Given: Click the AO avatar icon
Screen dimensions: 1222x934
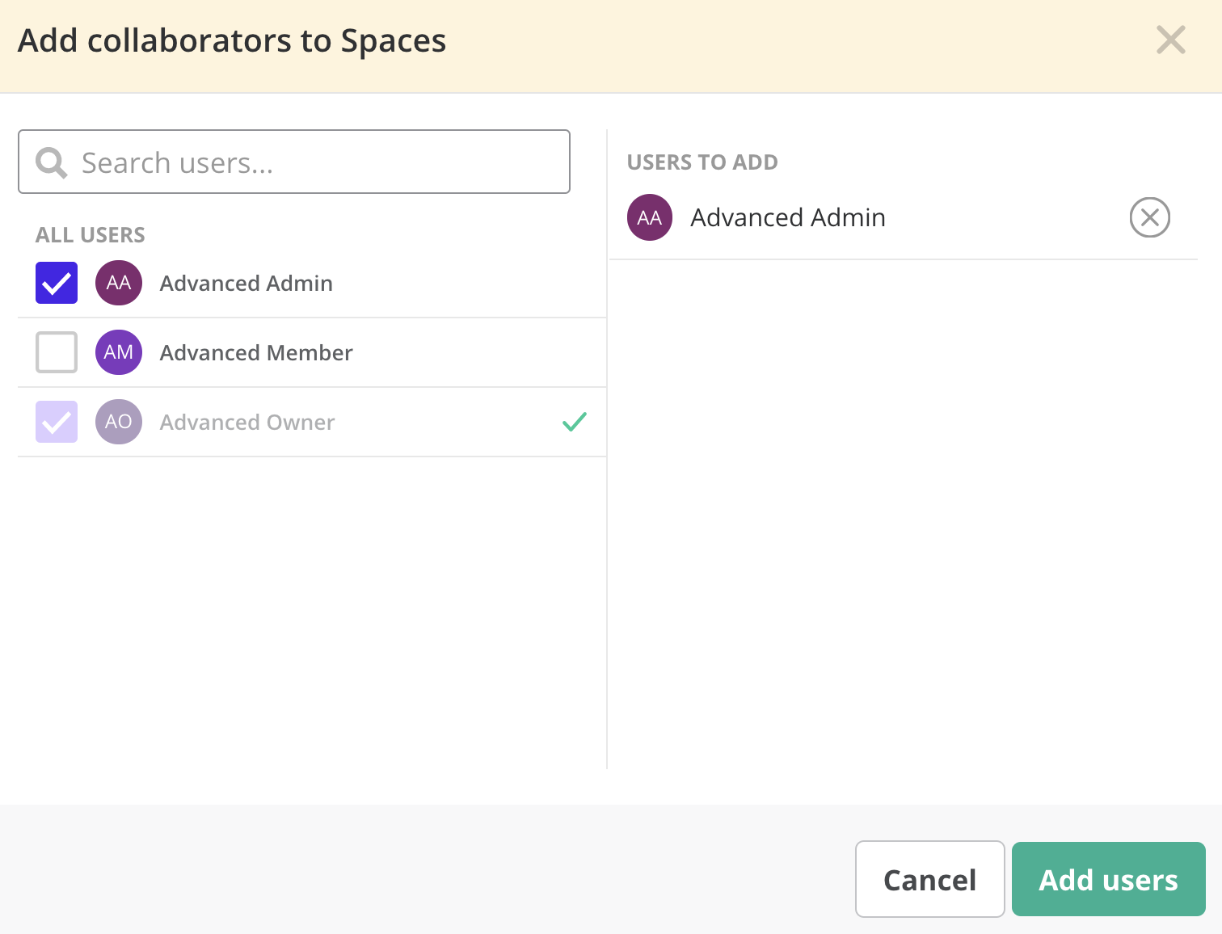Looking at the screenshot, I should [119, 422].
